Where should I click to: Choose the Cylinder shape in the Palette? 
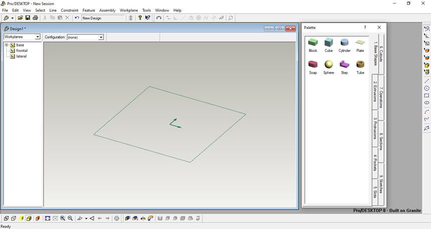click(x=344, y=45)
